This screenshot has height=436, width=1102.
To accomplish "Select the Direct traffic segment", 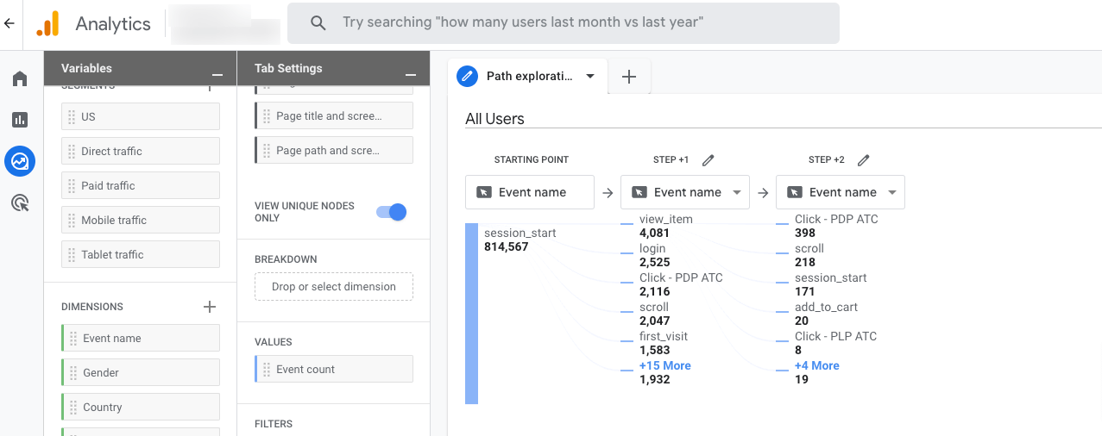I will point(141,151).
